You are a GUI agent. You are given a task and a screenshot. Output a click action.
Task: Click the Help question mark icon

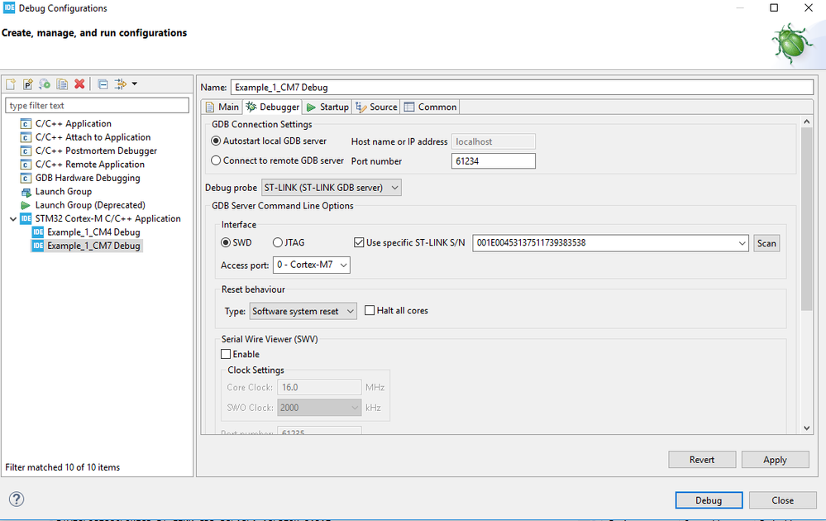pyautogui.click(x=17, y=499)
